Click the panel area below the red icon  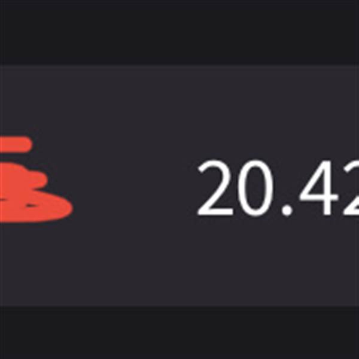point(36,264)
